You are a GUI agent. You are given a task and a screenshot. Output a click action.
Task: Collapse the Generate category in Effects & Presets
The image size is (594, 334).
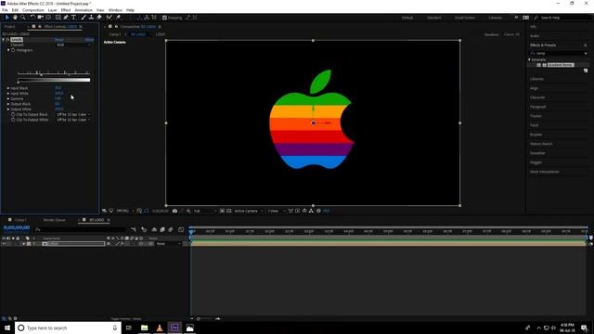click(x=529, y=59)
